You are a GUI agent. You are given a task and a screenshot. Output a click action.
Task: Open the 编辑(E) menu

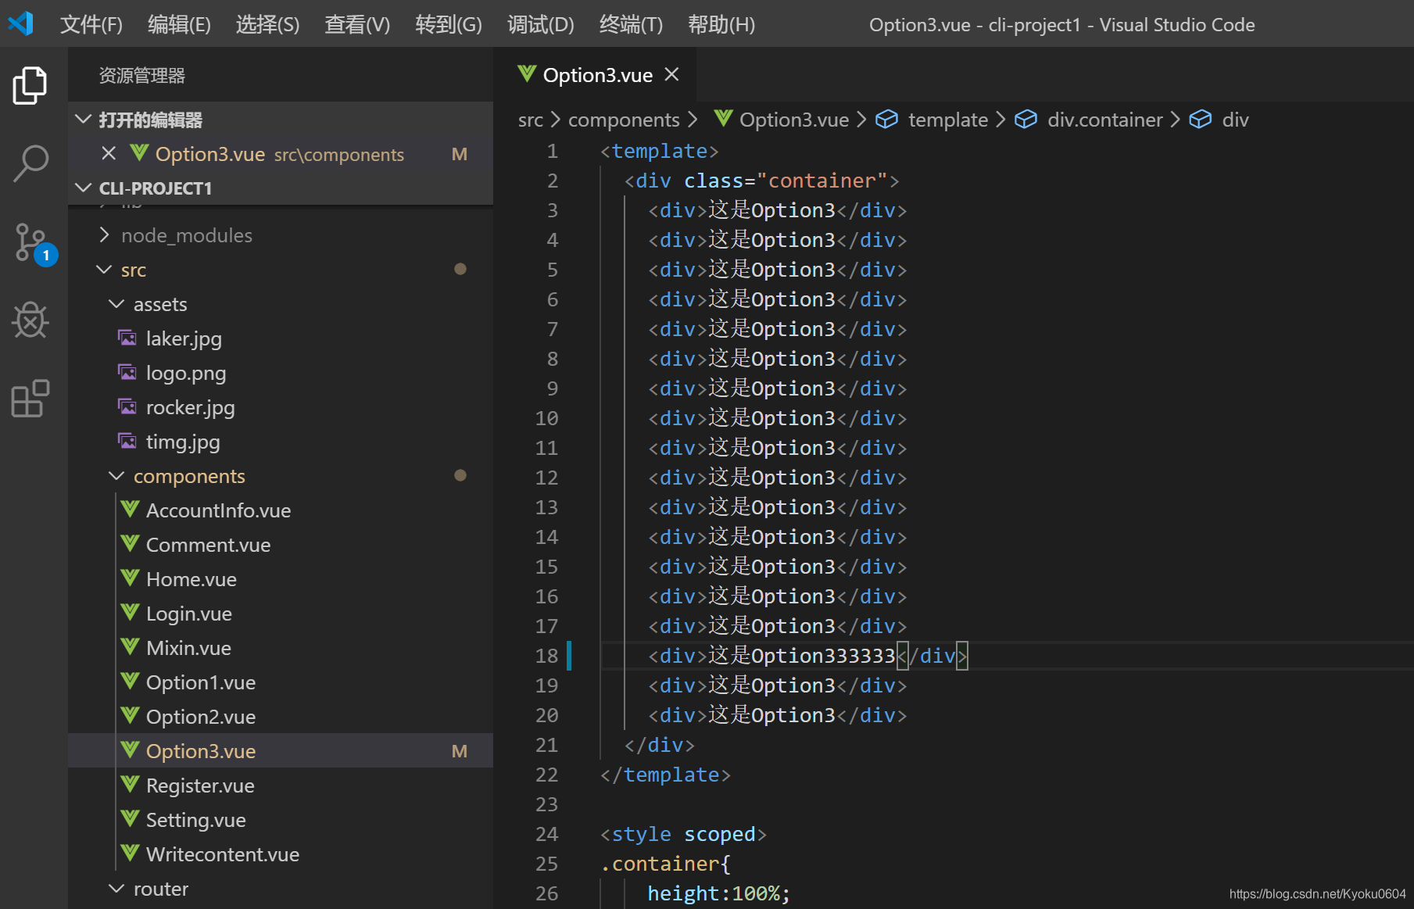point(179,24)
